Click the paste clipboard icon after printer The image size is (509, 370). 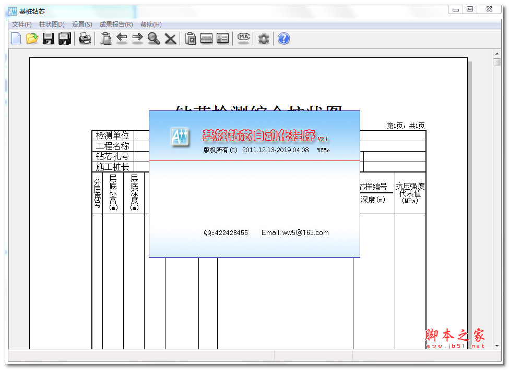click(x=106, y=39)
